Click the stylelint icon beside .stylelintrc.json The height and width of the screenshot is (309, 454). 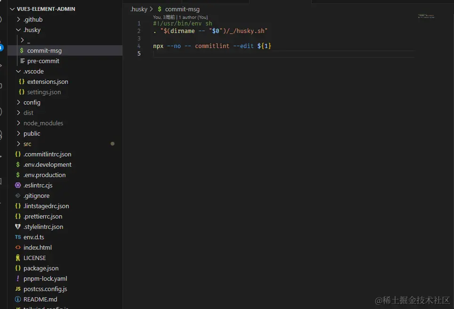[18, 227]
